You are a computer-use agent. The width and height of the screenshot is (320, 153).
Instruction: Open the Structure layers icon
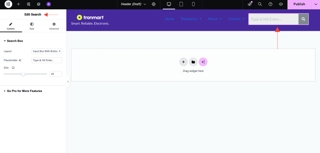(38, 4)
